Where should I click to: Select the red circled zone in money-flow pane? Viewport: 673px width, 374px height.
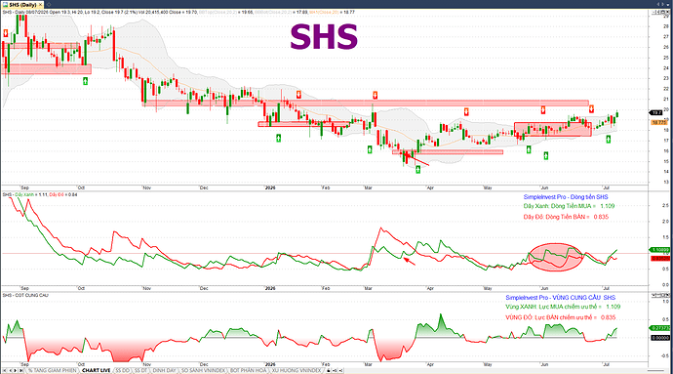click(x=556, y=257)
